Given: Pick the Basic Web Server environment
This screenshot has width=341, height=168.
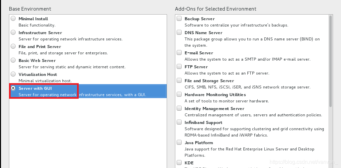Looking at the screenshot, I should click(13, 60).
